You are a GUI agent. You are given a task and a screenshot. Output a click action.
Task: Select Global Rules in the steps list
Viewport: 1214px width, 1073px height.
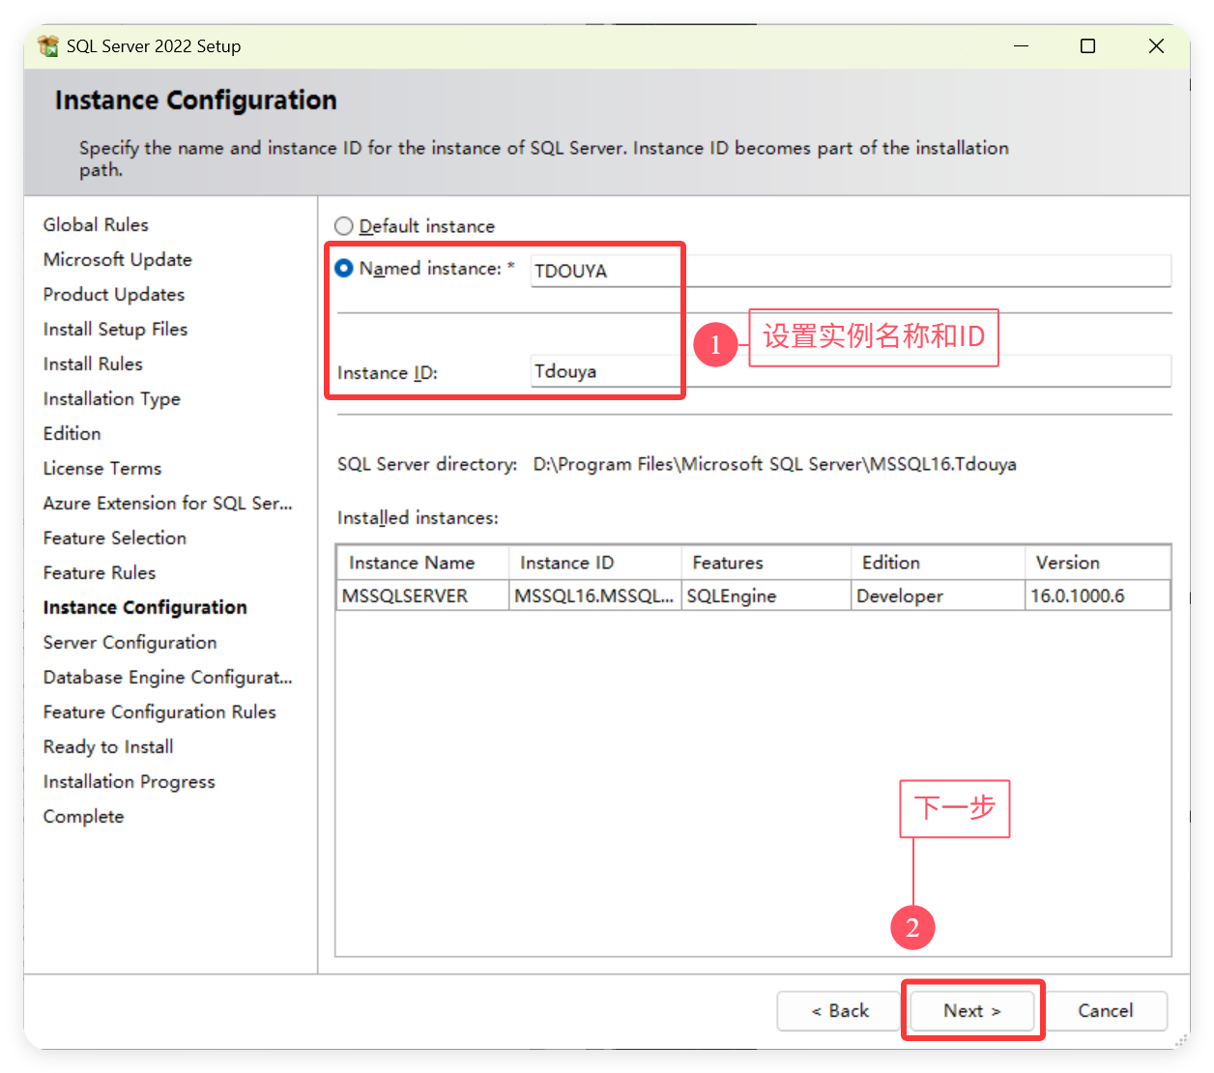point(96,224)
